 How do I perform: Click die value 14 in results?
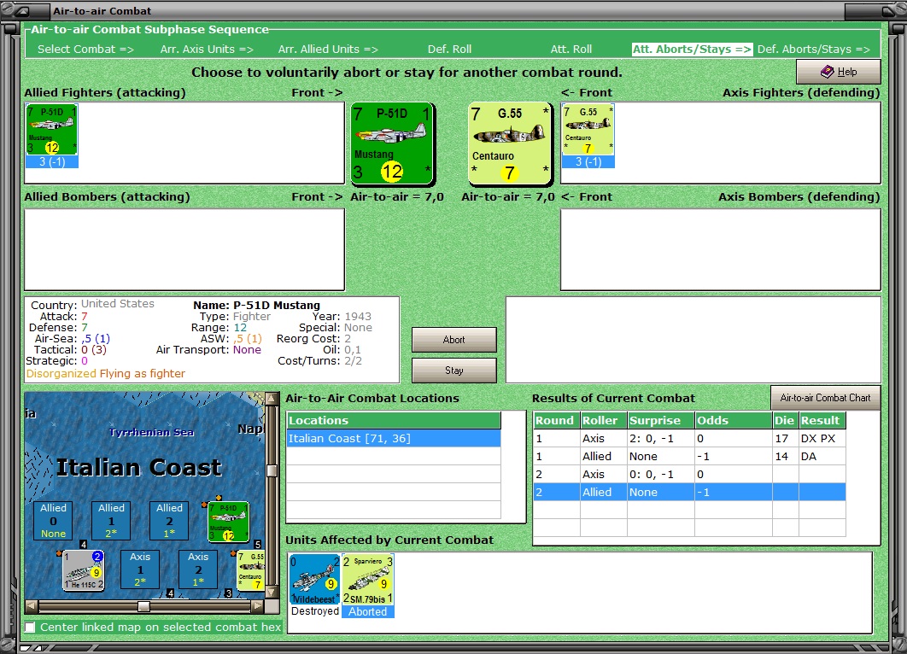tap(786, 456)
